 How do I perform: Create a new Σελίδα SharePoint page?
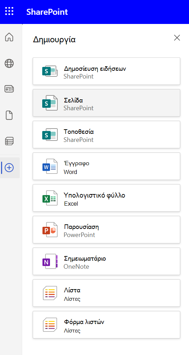pyautogui.click(x=106, y=103)
